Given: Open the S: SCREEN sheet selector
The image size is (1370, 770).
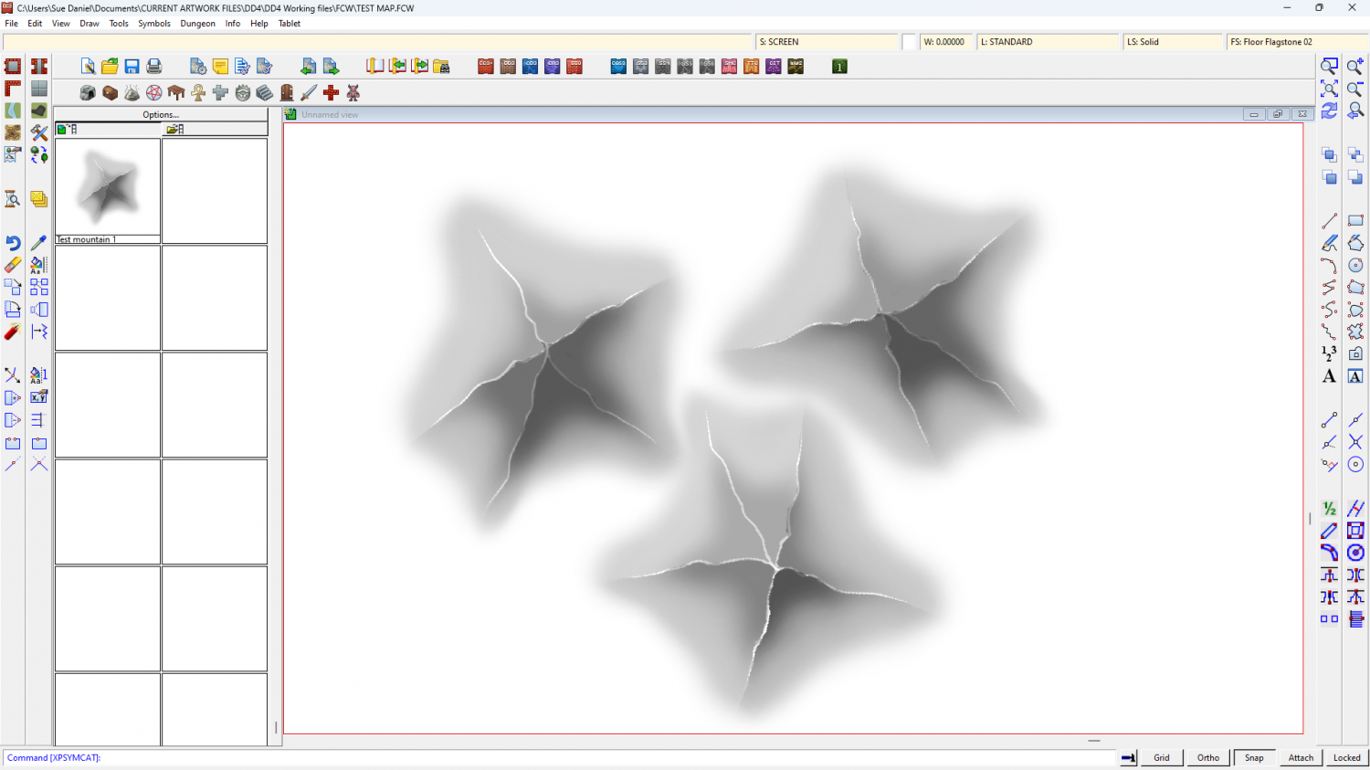Looking at the screenshot, I should click(x=827, y=42).
